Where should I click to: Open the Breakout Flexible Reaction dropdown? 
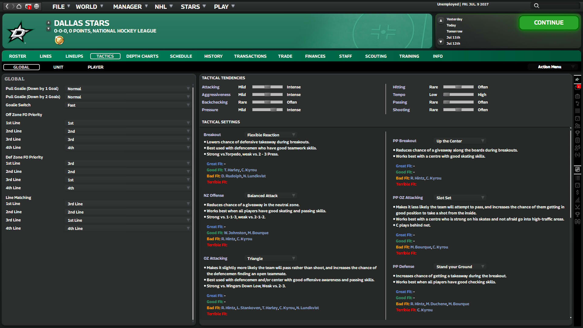click(x=271, y=135)
